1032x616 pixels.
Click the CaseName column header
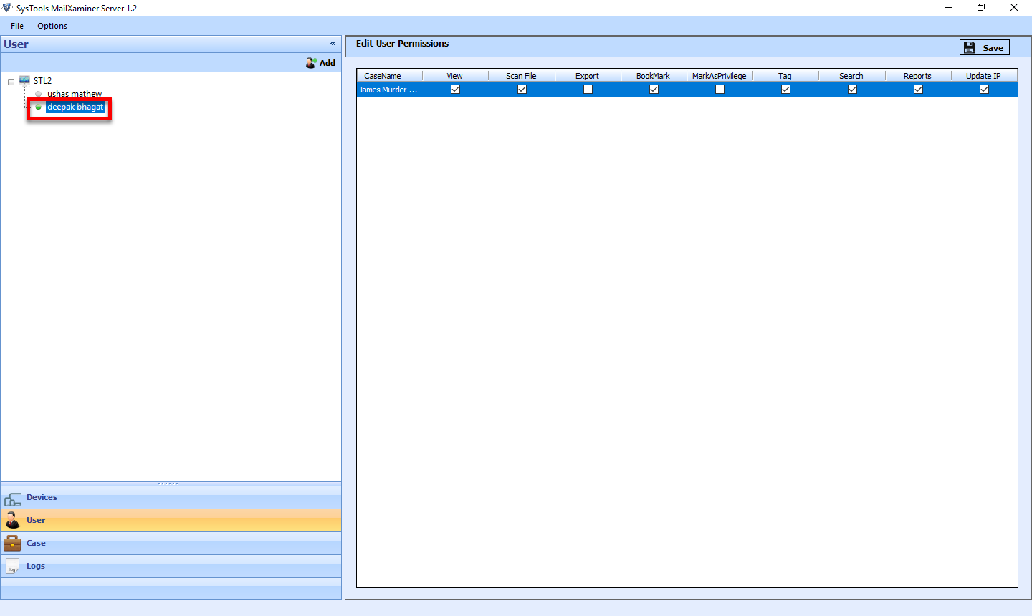pyautogui.click(x=389, y=76)
